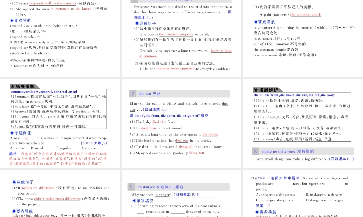Click the number box "7"
This screenshot has width=363, height=217.
pos(132,94)
